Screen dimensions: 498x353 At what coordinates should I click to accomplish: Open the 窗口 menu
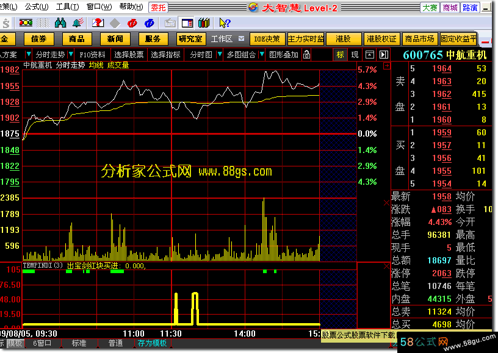pos(99,7)
